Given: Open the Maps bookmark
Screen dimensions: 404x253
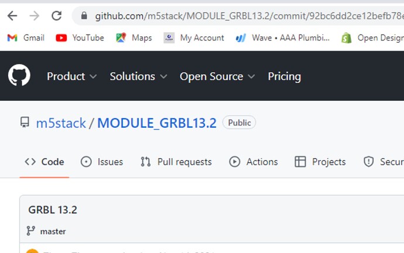Looking at the screenshot, I should [x=134, y=38].
